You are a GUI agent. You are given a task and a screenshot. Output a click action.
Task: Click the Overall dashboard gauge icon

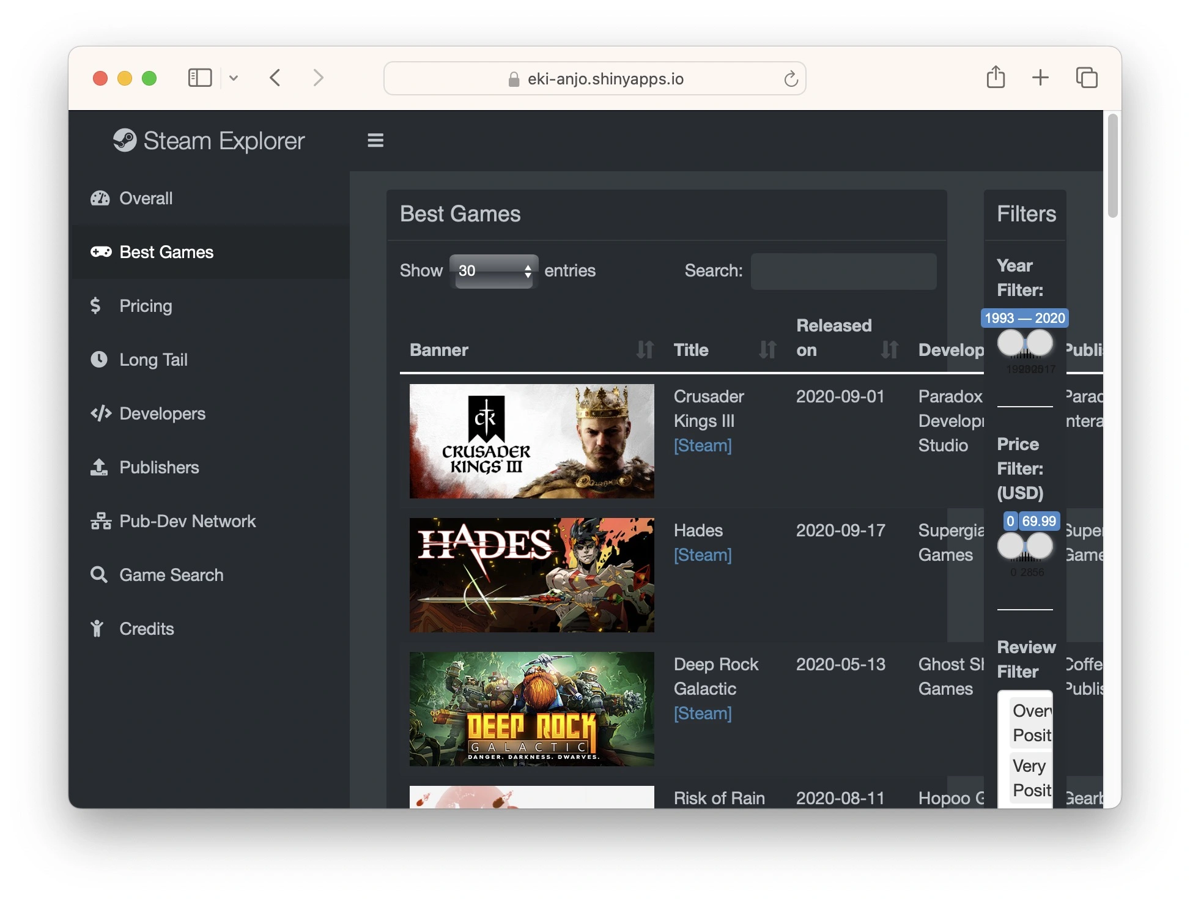(x=100, y=198)
